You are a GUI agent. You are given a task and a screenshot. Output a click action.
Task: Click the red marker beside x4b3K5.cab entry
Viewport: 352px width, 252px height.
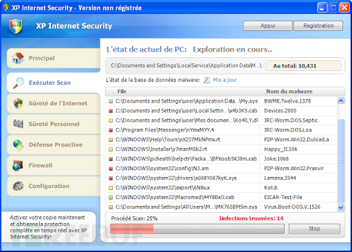pos(111,111)
